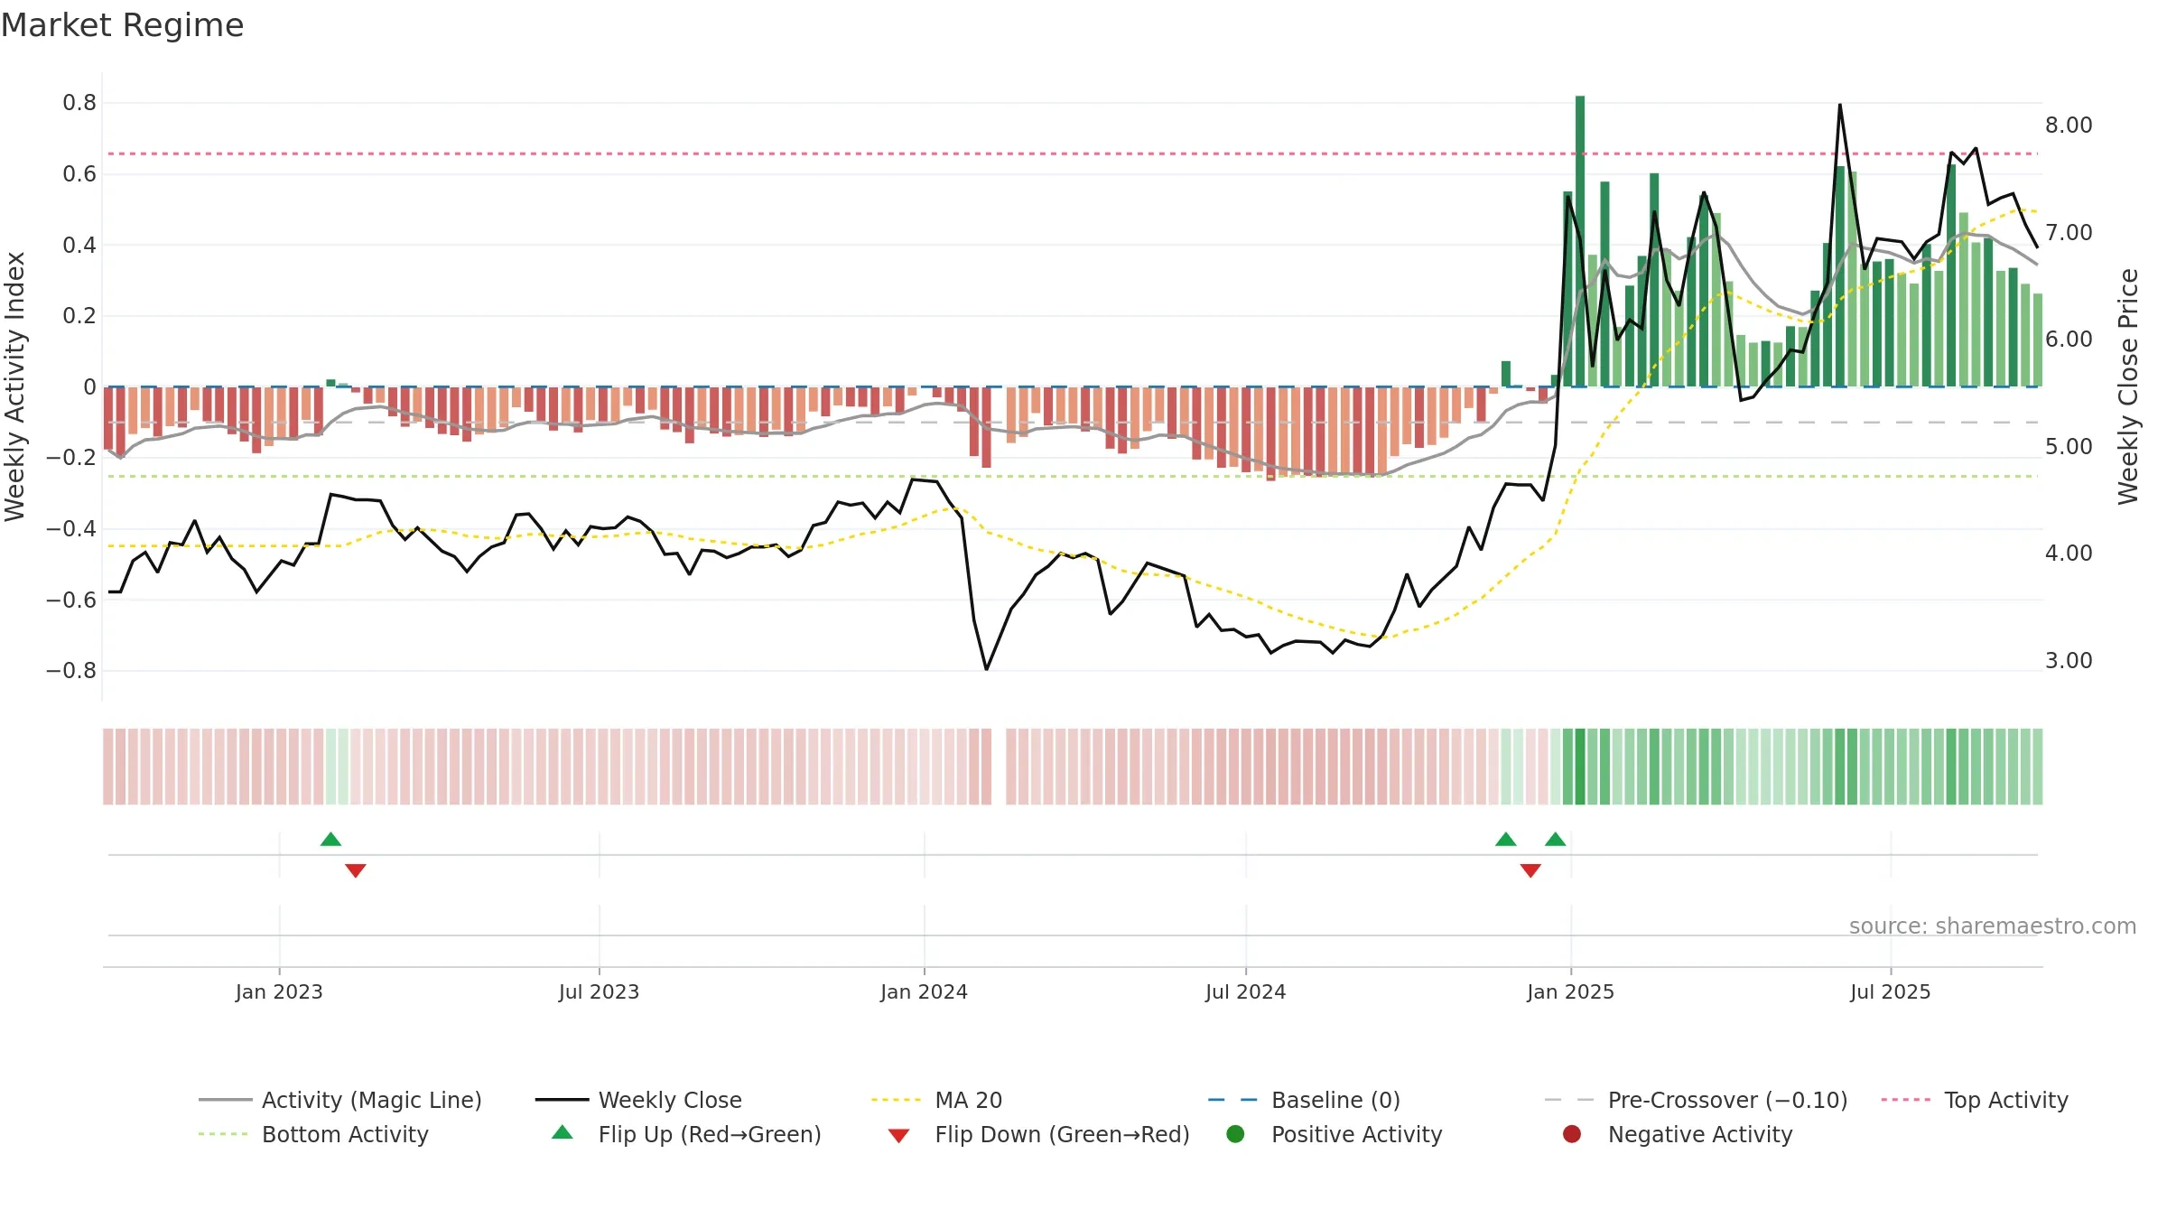Click the Jan 2025 x-axis label
Image resolution: width=2167 pixels, height=1219 pixels.
1570,991
